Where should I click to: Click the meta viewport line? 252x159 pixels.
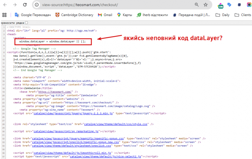coord(67,81)
